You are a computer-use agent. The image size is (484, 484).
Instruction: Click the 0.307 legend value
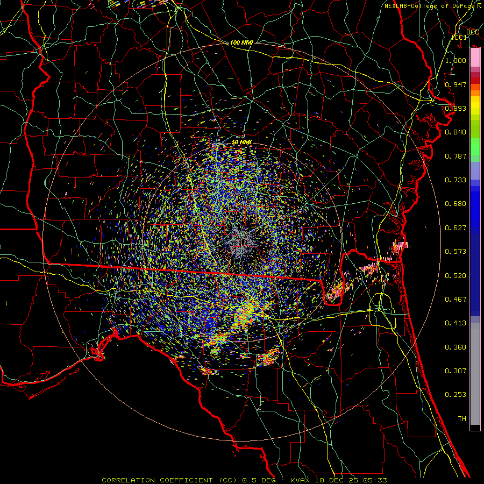(455, 371)
